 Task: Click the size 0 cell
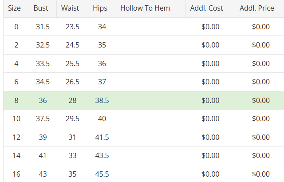(x=16, y=27)
